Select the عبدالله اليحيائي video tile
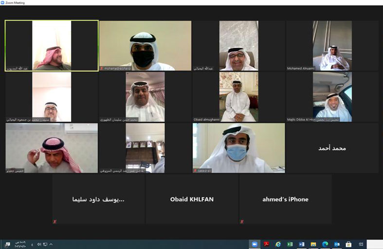 pyautogui.click(x=238, y=46)
